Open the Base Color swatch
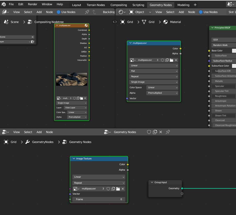The image size is (236, 215). coord(234,51)
